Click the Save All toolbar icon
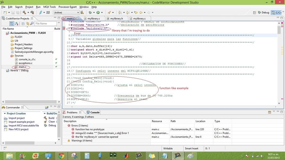285x160 pixels. (x=18, y=13)
